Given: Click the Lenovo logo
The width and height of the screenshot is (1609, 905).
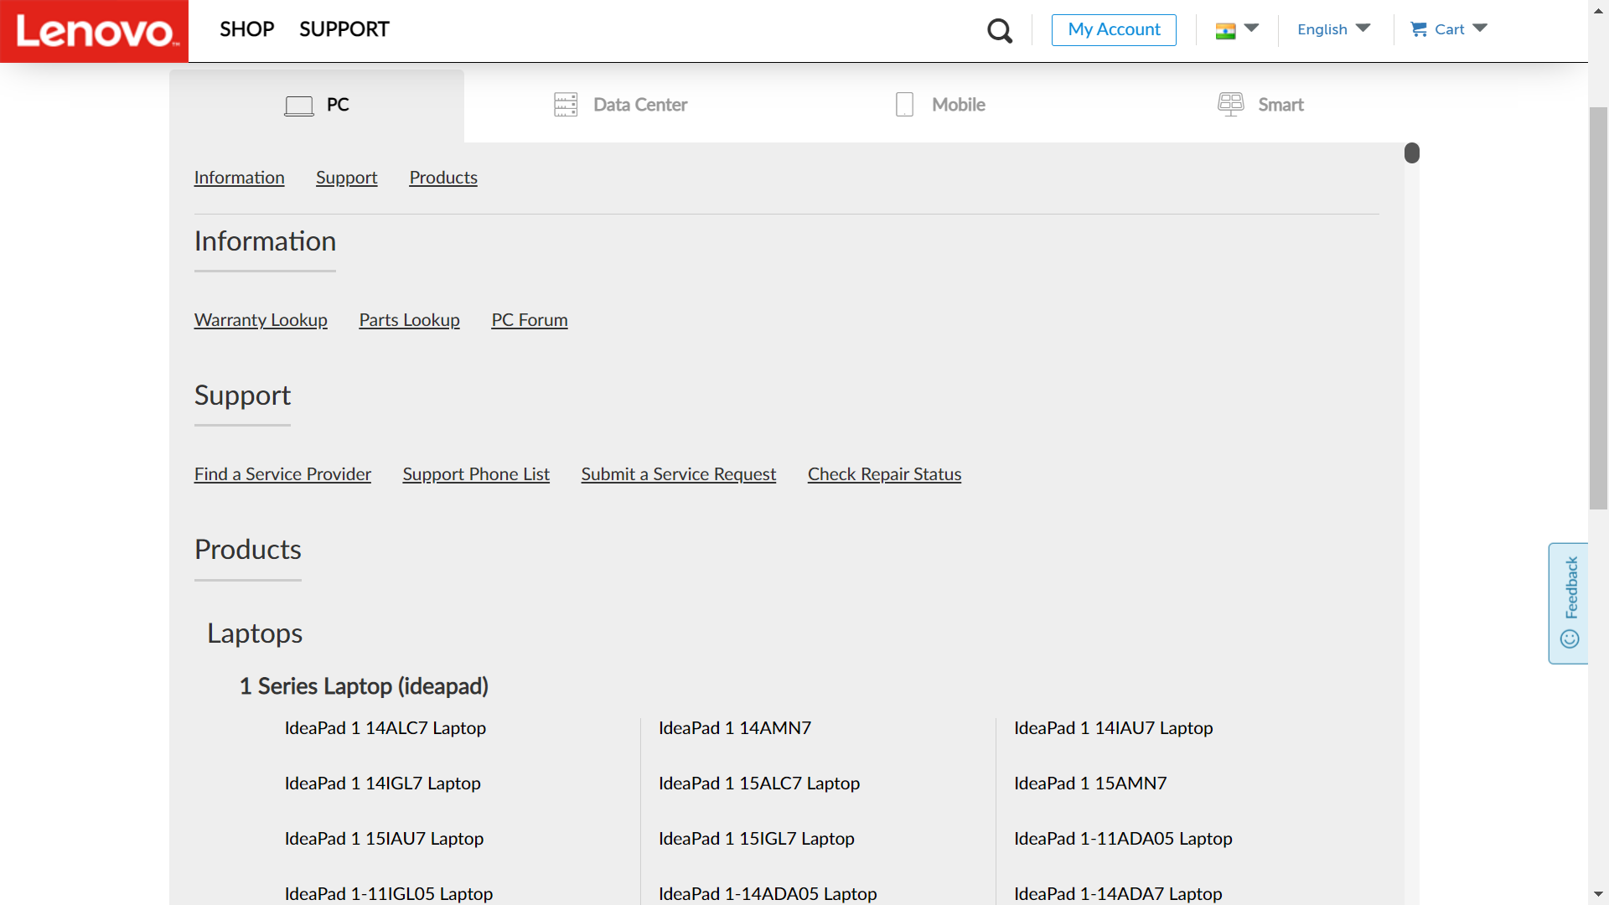Looking at the screenshot, I should point(94,31).
